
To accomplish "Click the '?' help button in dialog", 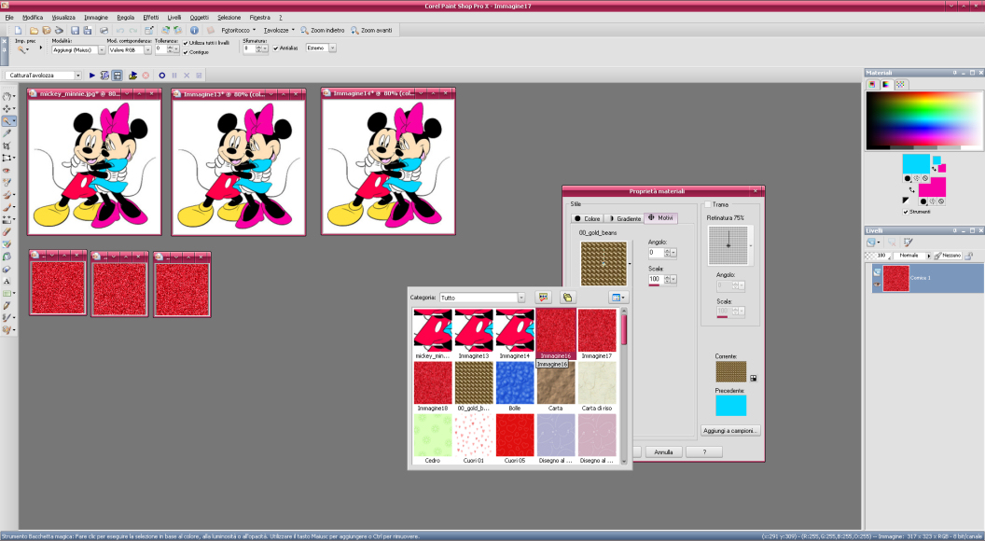I will (704, 451).
